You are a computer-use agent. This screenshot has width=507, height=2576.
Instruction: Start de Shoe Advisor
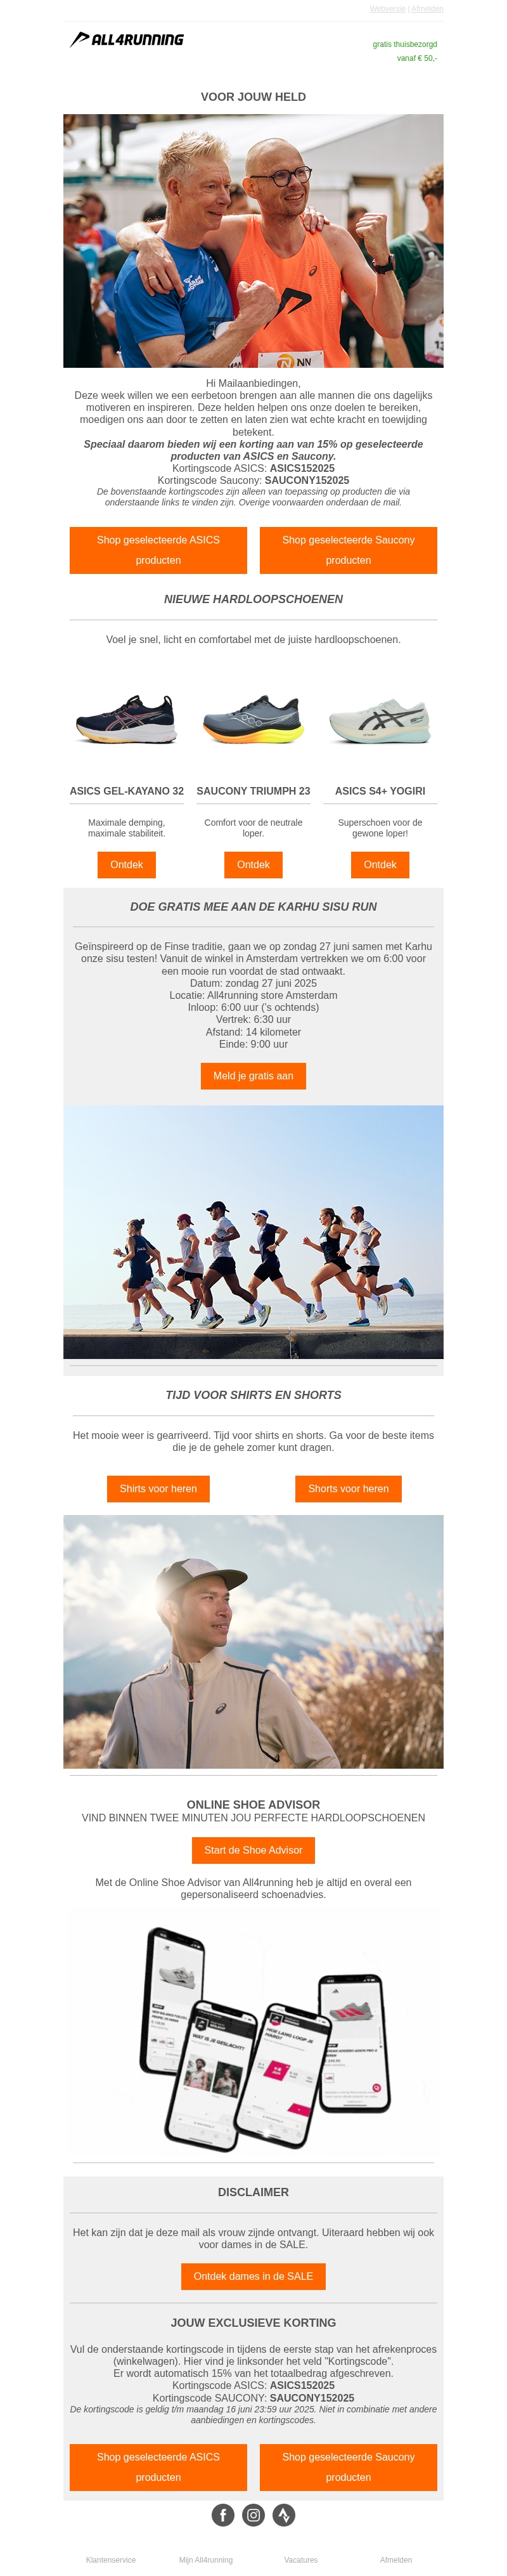click(253, 1850)
